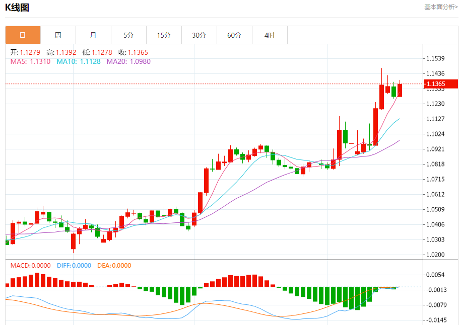Viewport: 461px width, 325px height.
Task: Click the 高: 1.1392 high value
Action: 61,52
